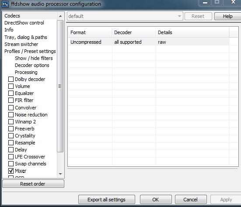Uncheck the Mixer checkbox

(x=11, y=171)
